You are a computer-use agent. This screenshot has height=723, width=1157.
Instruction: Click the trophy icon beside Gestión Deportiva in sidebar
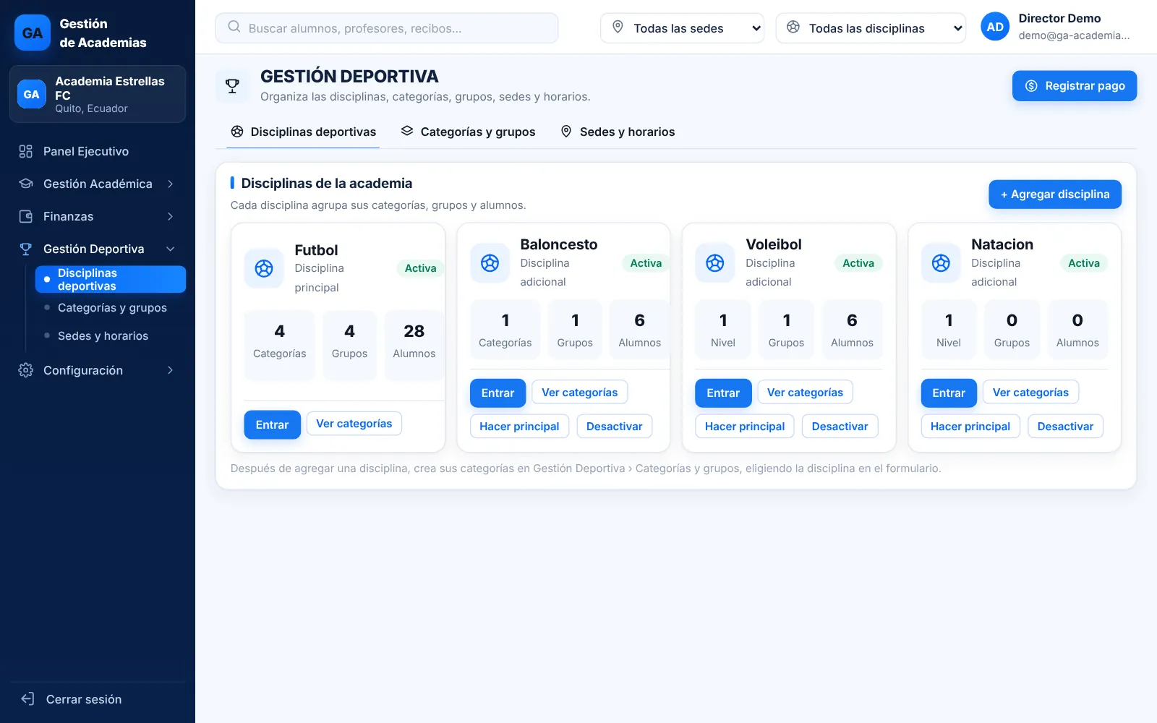26,249
